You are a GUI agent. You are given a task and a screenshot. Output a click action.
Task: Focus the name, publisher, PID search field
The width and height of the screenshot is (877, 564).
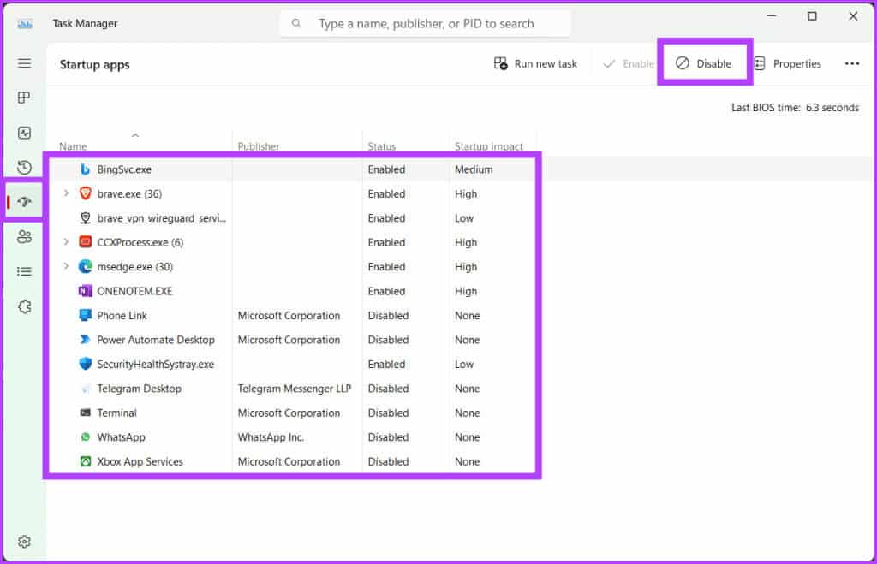(427, 23)
